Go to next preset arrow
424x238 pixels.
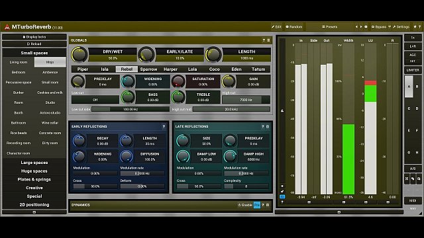coord(361,26)
